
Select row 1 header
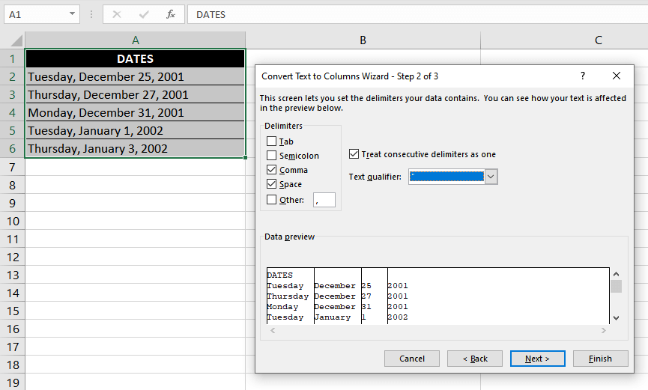tap(13, 58)
